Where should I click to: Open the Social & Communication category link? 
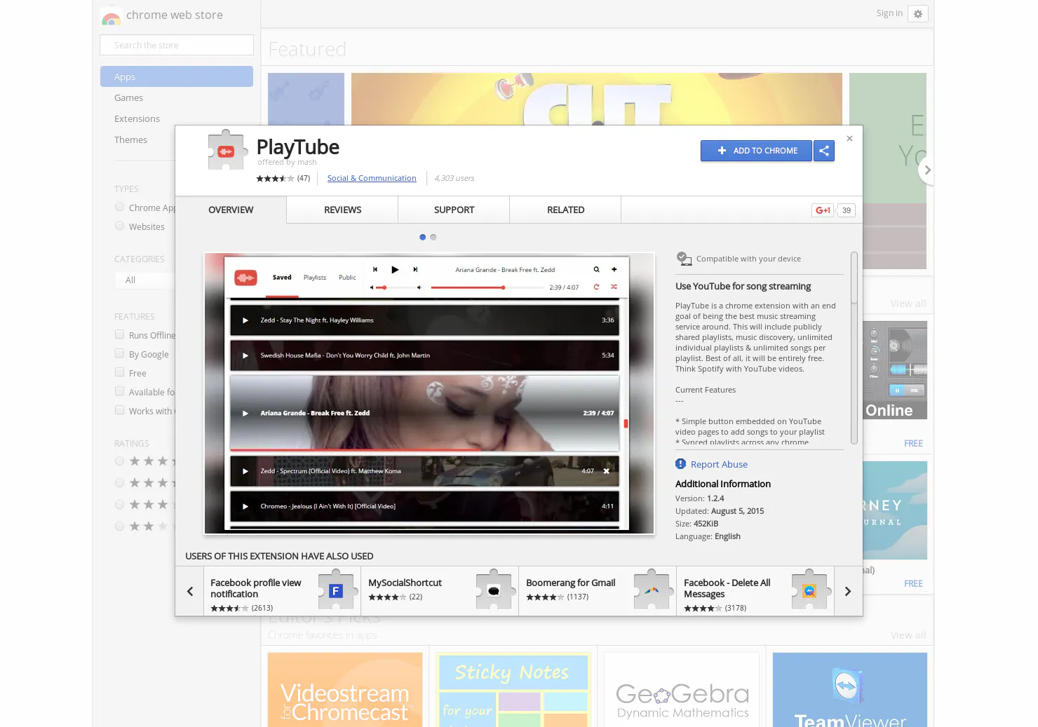point(372,179)
